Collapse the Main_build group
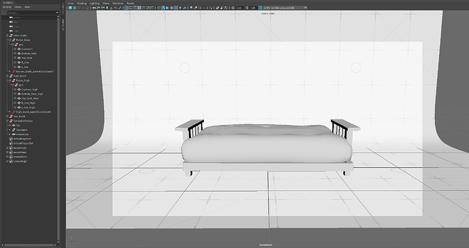The width and height of the screenshot is (469, 248). (x=7, y=35)
